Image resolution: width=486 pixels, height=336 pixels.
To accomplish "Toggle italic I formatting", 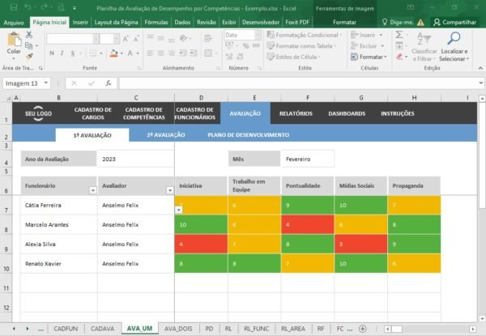I will pyautogui.click(x=62, y=53).
